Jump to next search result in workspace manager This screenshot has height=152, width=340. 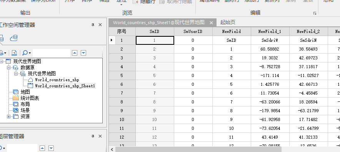pos(83,53)
